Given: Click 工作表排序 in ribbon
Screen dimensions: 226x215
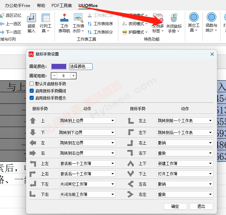Looking at the screenshot, I should tap(100, 24).
